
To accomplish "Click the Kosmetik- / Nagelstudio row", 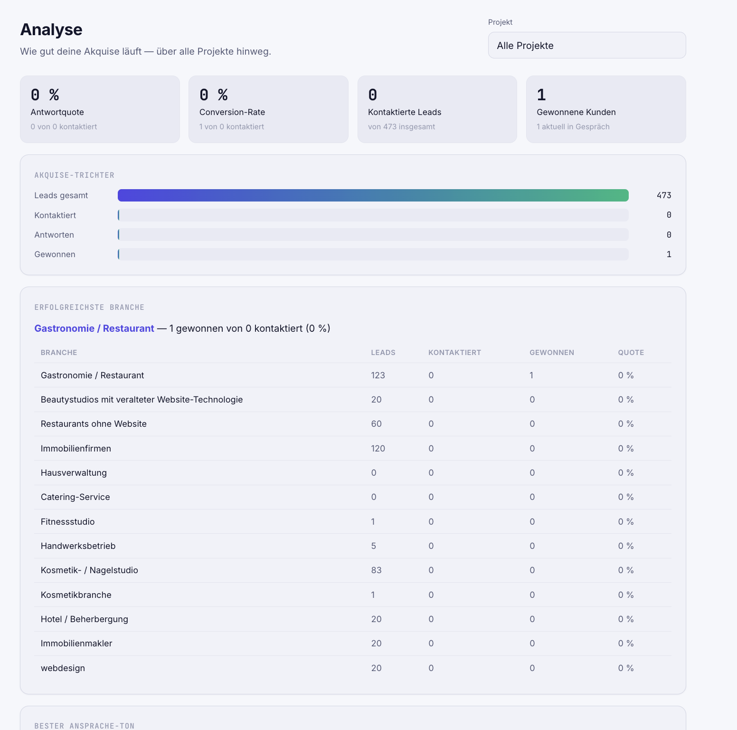I will pos(353,570).
